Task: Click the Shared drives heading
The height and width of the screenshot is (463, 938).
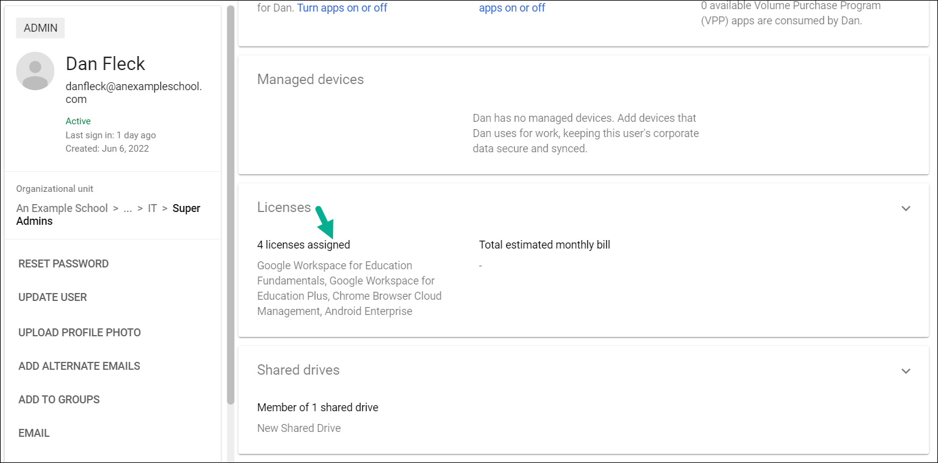Action: click(298, 370)
